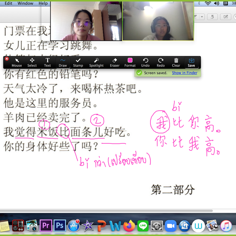Save the annotated screen
Image resolution: width=236 pixels, height=236 pixels.
click(191, 62)
